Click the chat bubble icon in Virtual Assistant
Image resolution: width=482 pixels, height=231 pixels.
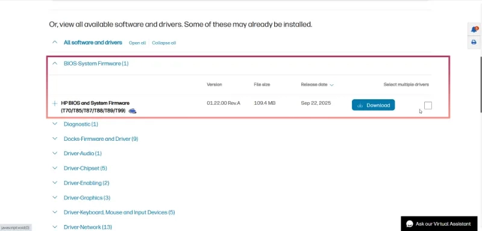coord(410,224)
